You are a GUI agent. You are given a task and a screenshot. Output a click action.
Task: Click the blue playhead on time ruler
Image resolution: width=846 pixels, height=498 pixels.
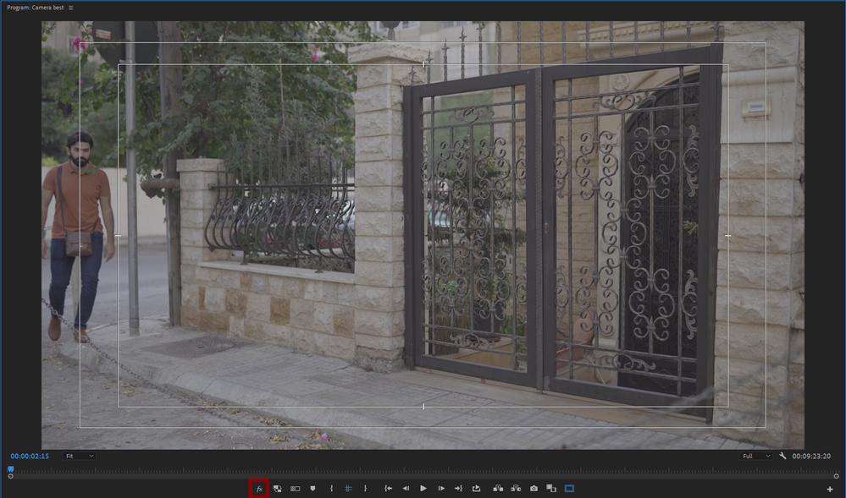[x=10, y=469]
